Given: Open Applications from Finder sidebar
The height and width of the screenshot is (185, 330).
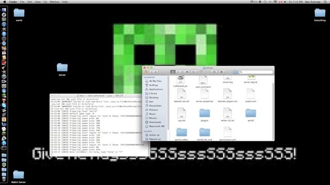Looking at the screenshot, I should 156,89.
